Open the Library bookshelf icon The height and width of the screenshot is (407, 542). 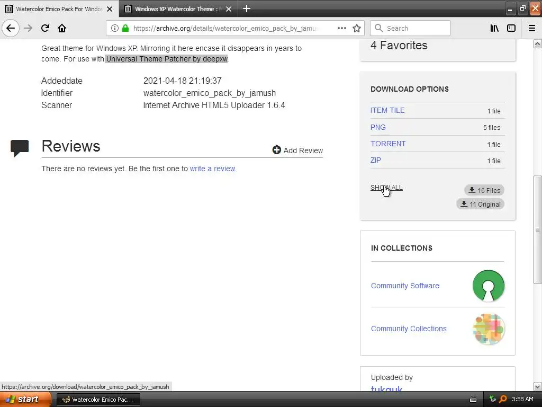(x=494, y=28)
